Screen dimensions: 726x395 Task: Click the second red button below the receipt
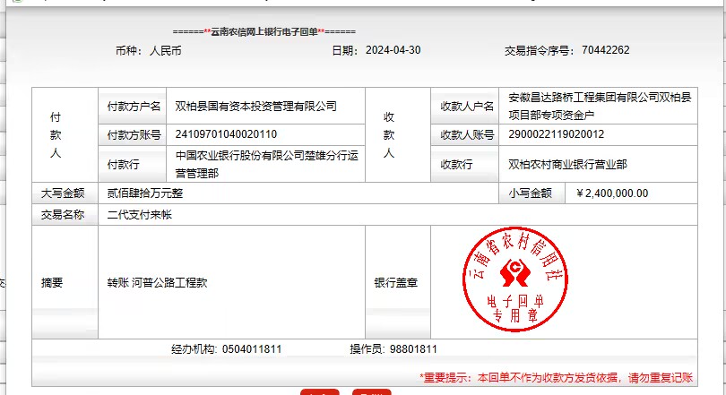(x=371, y=392)
